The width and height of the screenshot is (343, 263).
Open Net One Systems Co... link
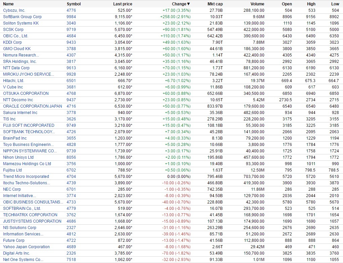(x=23, y=260)
